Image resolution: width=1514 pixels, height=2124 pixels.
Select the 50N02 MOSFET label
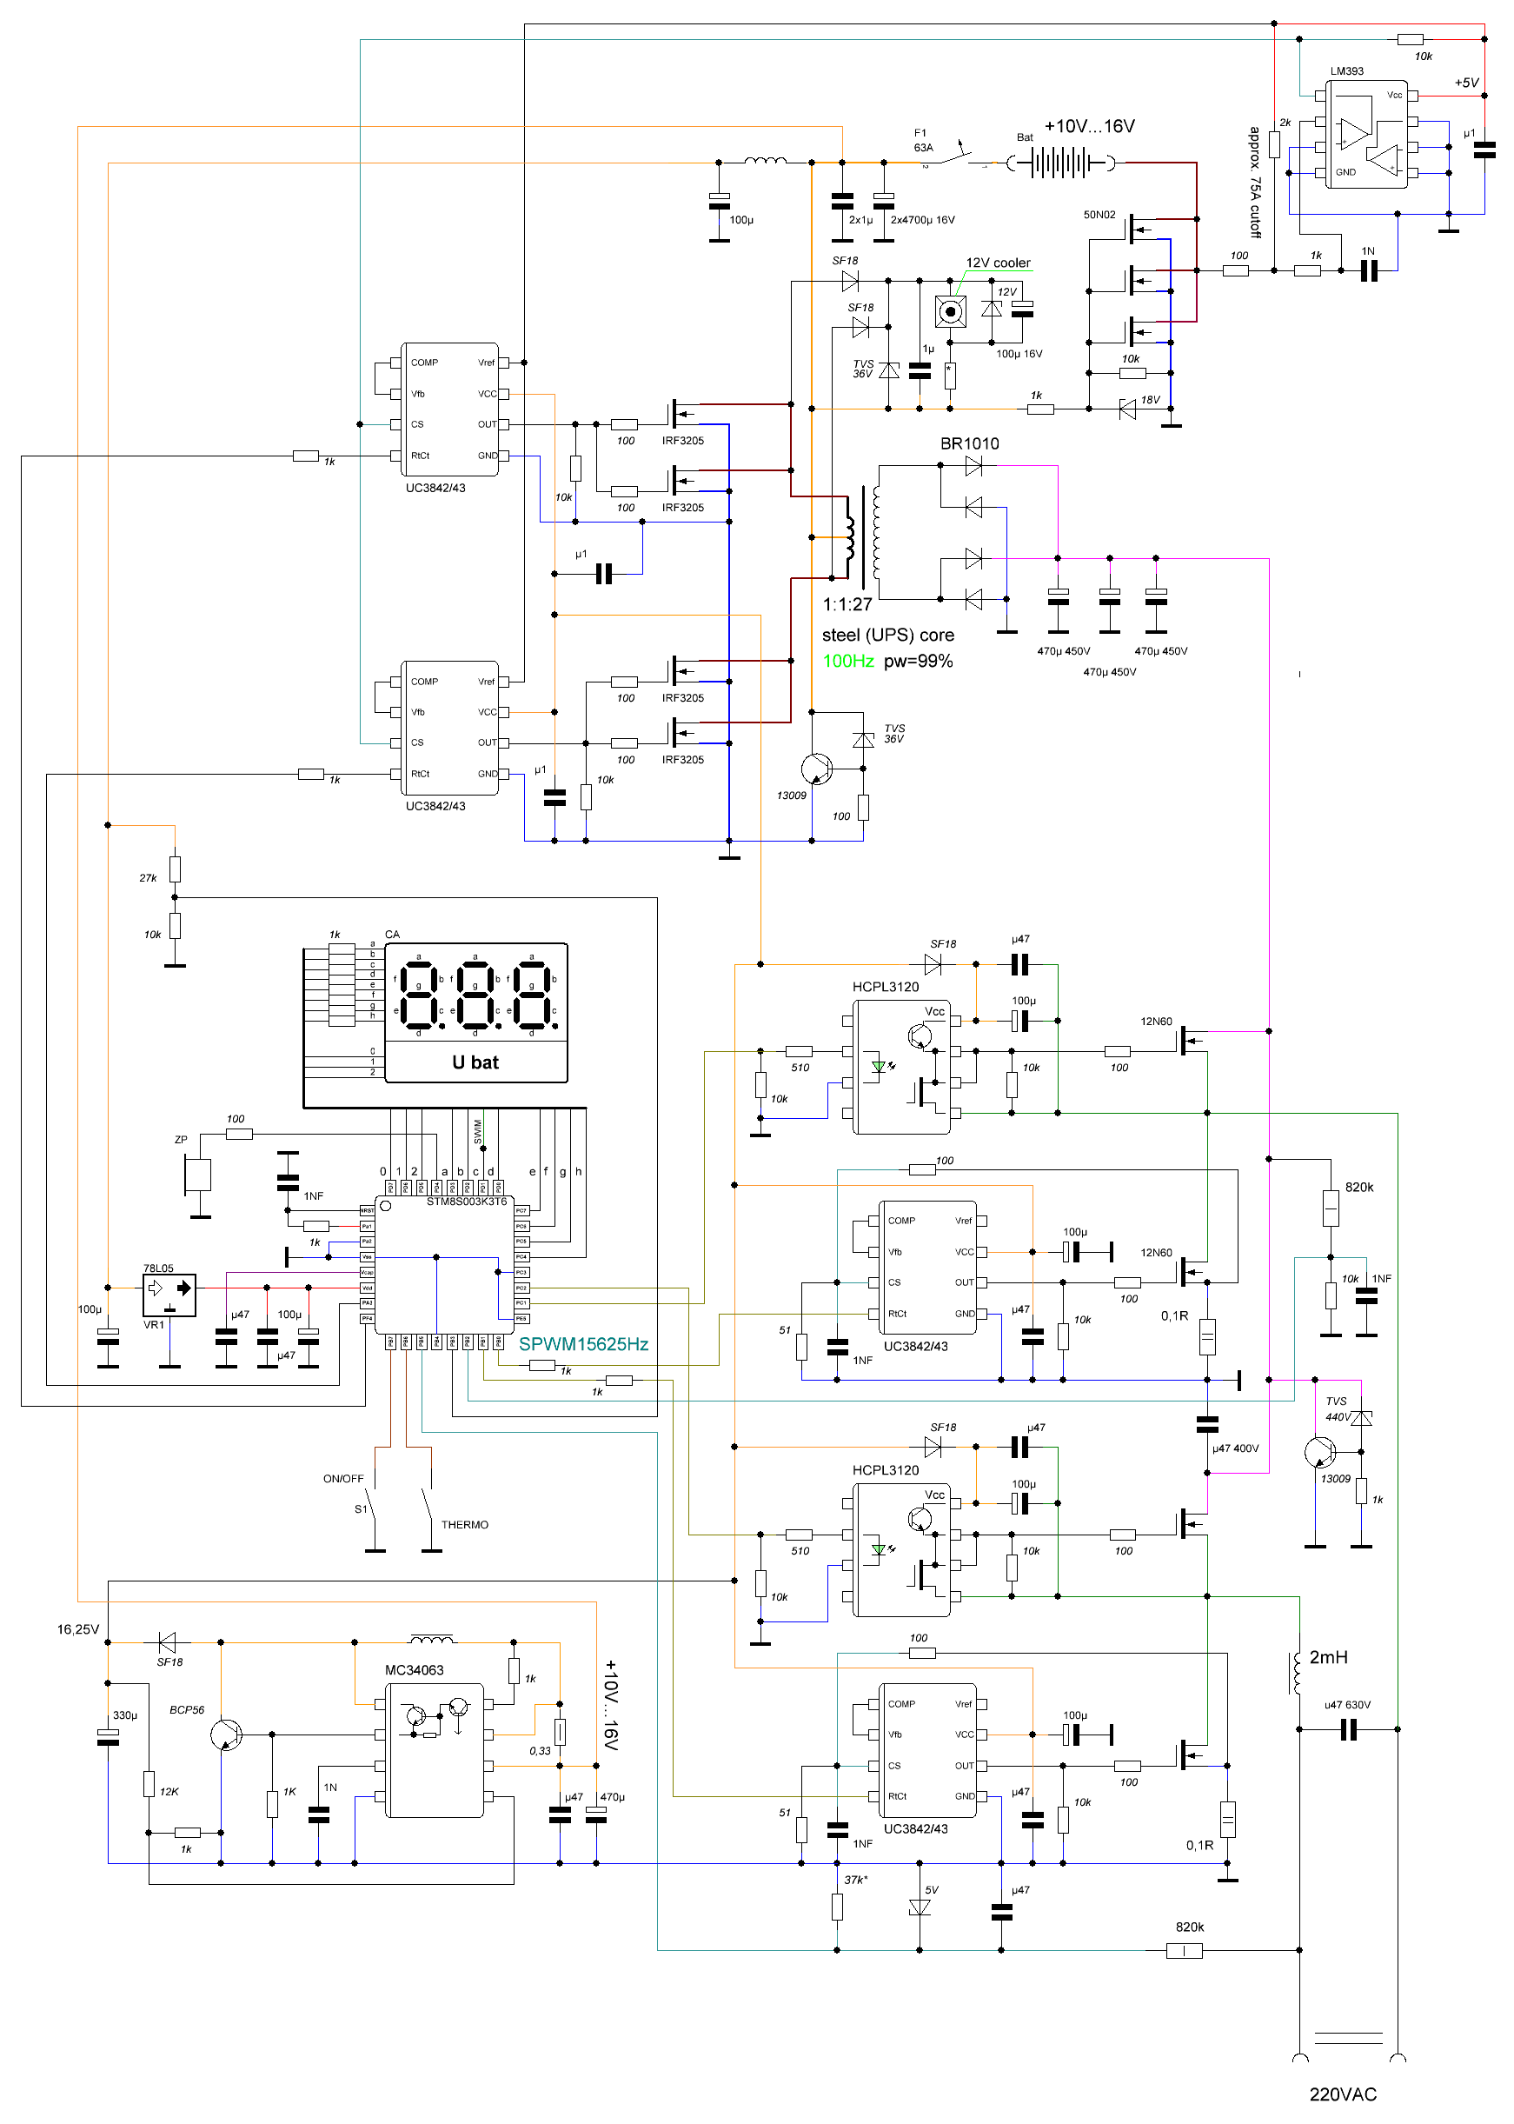click(1099, 215)
